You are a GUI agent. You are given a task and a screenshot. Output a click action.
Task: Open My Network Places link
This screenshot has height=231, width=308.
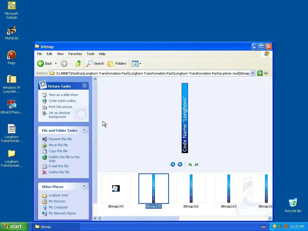(x=62, y=213)
